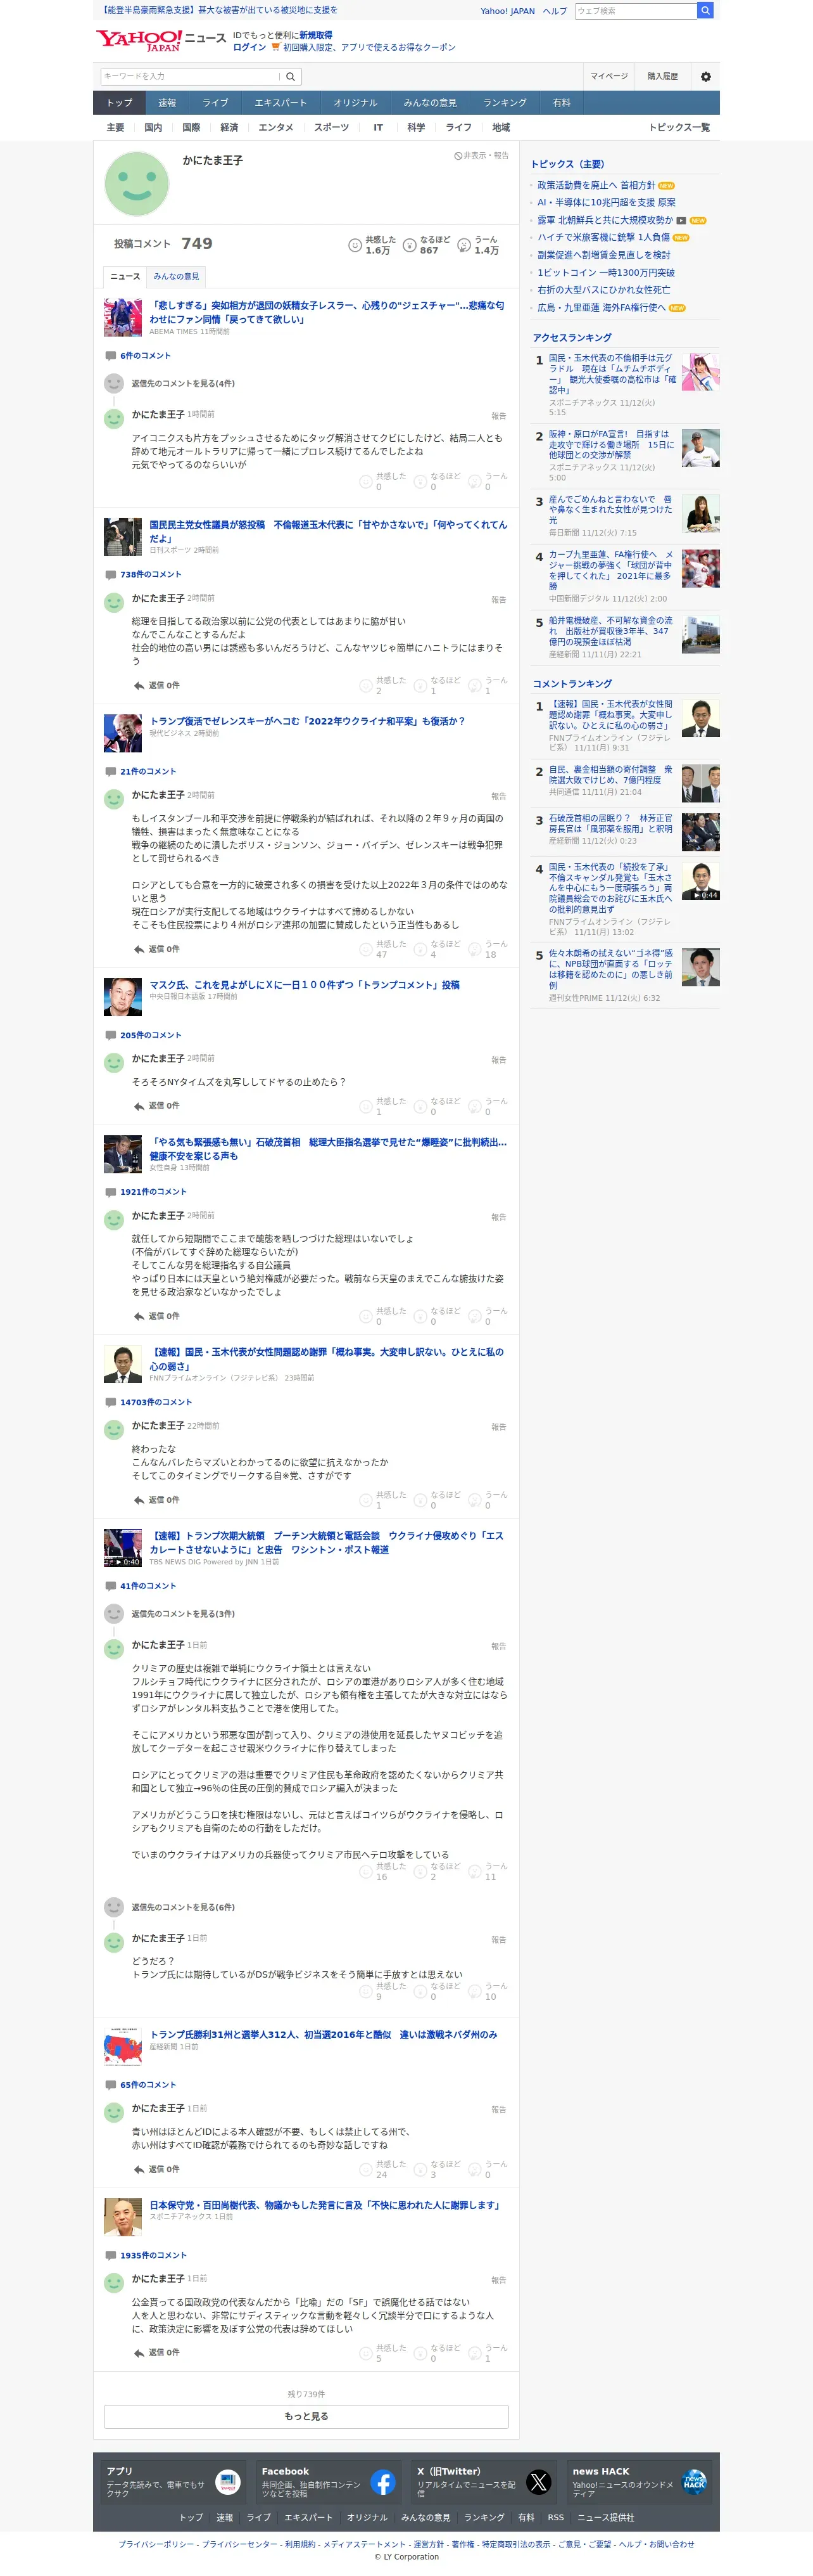Click reply arrow under 日本保守党 article comment
813x2576 pixels.
coord(139,2353)
